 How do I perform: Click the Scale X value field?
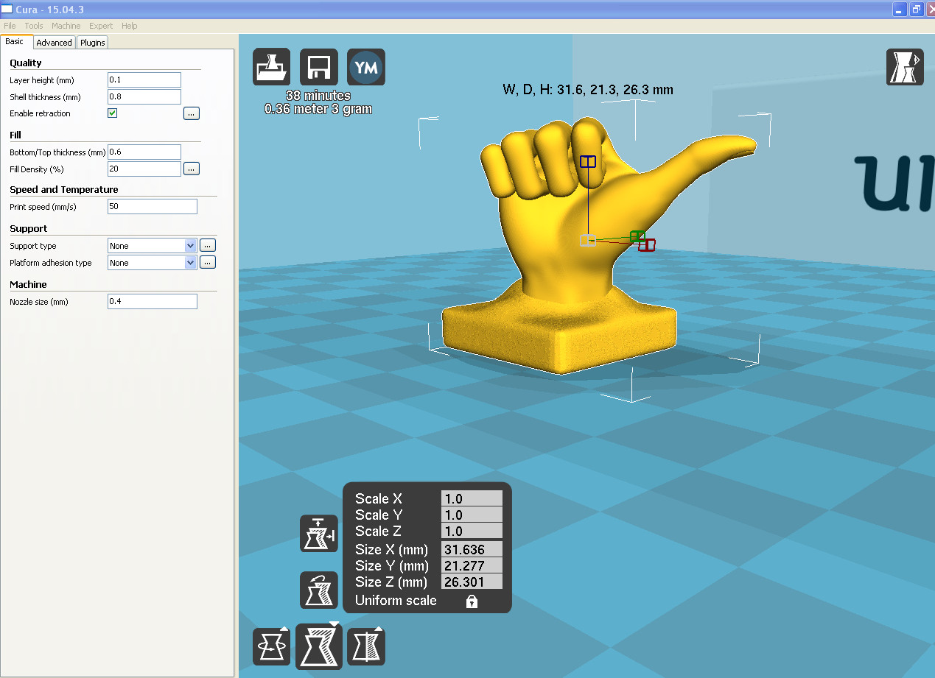click(472, 498)
